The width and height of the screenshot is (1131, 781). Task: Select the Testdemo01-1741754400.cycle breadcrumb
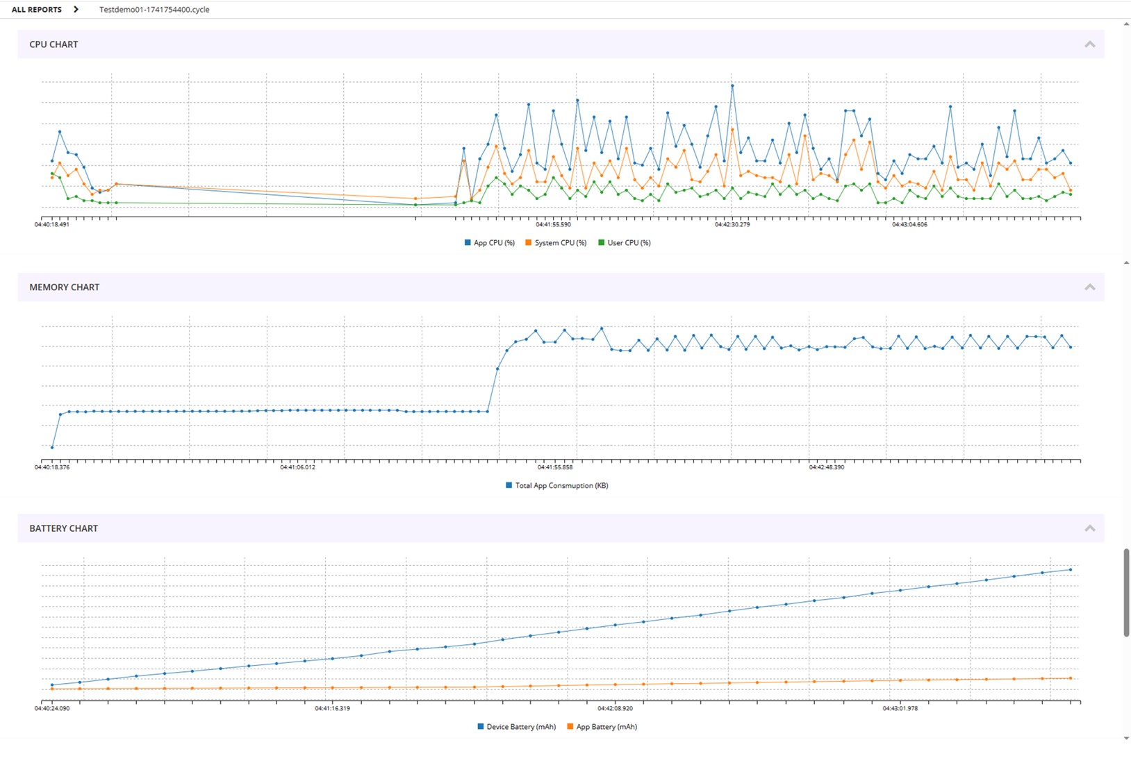[x=154, y=10]
